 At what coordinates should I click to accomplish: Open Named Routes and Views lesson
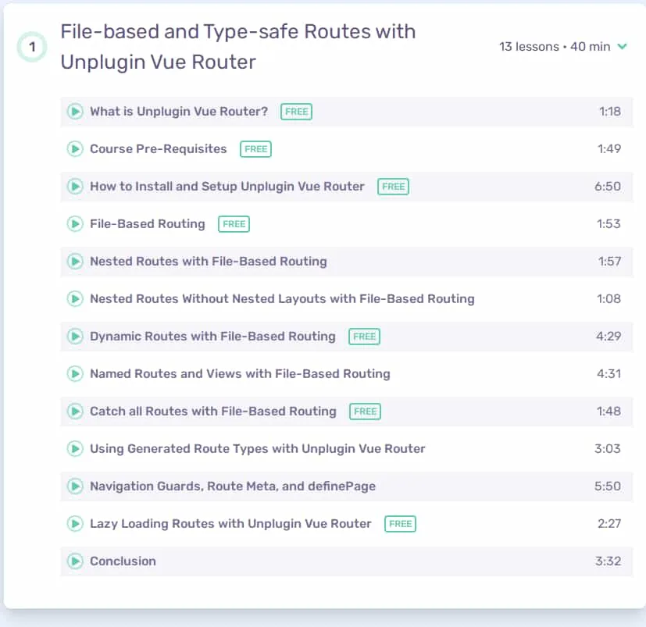coord(240,374)
